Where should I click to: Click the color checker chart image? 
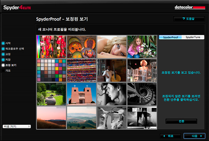(x=51, y=70)
